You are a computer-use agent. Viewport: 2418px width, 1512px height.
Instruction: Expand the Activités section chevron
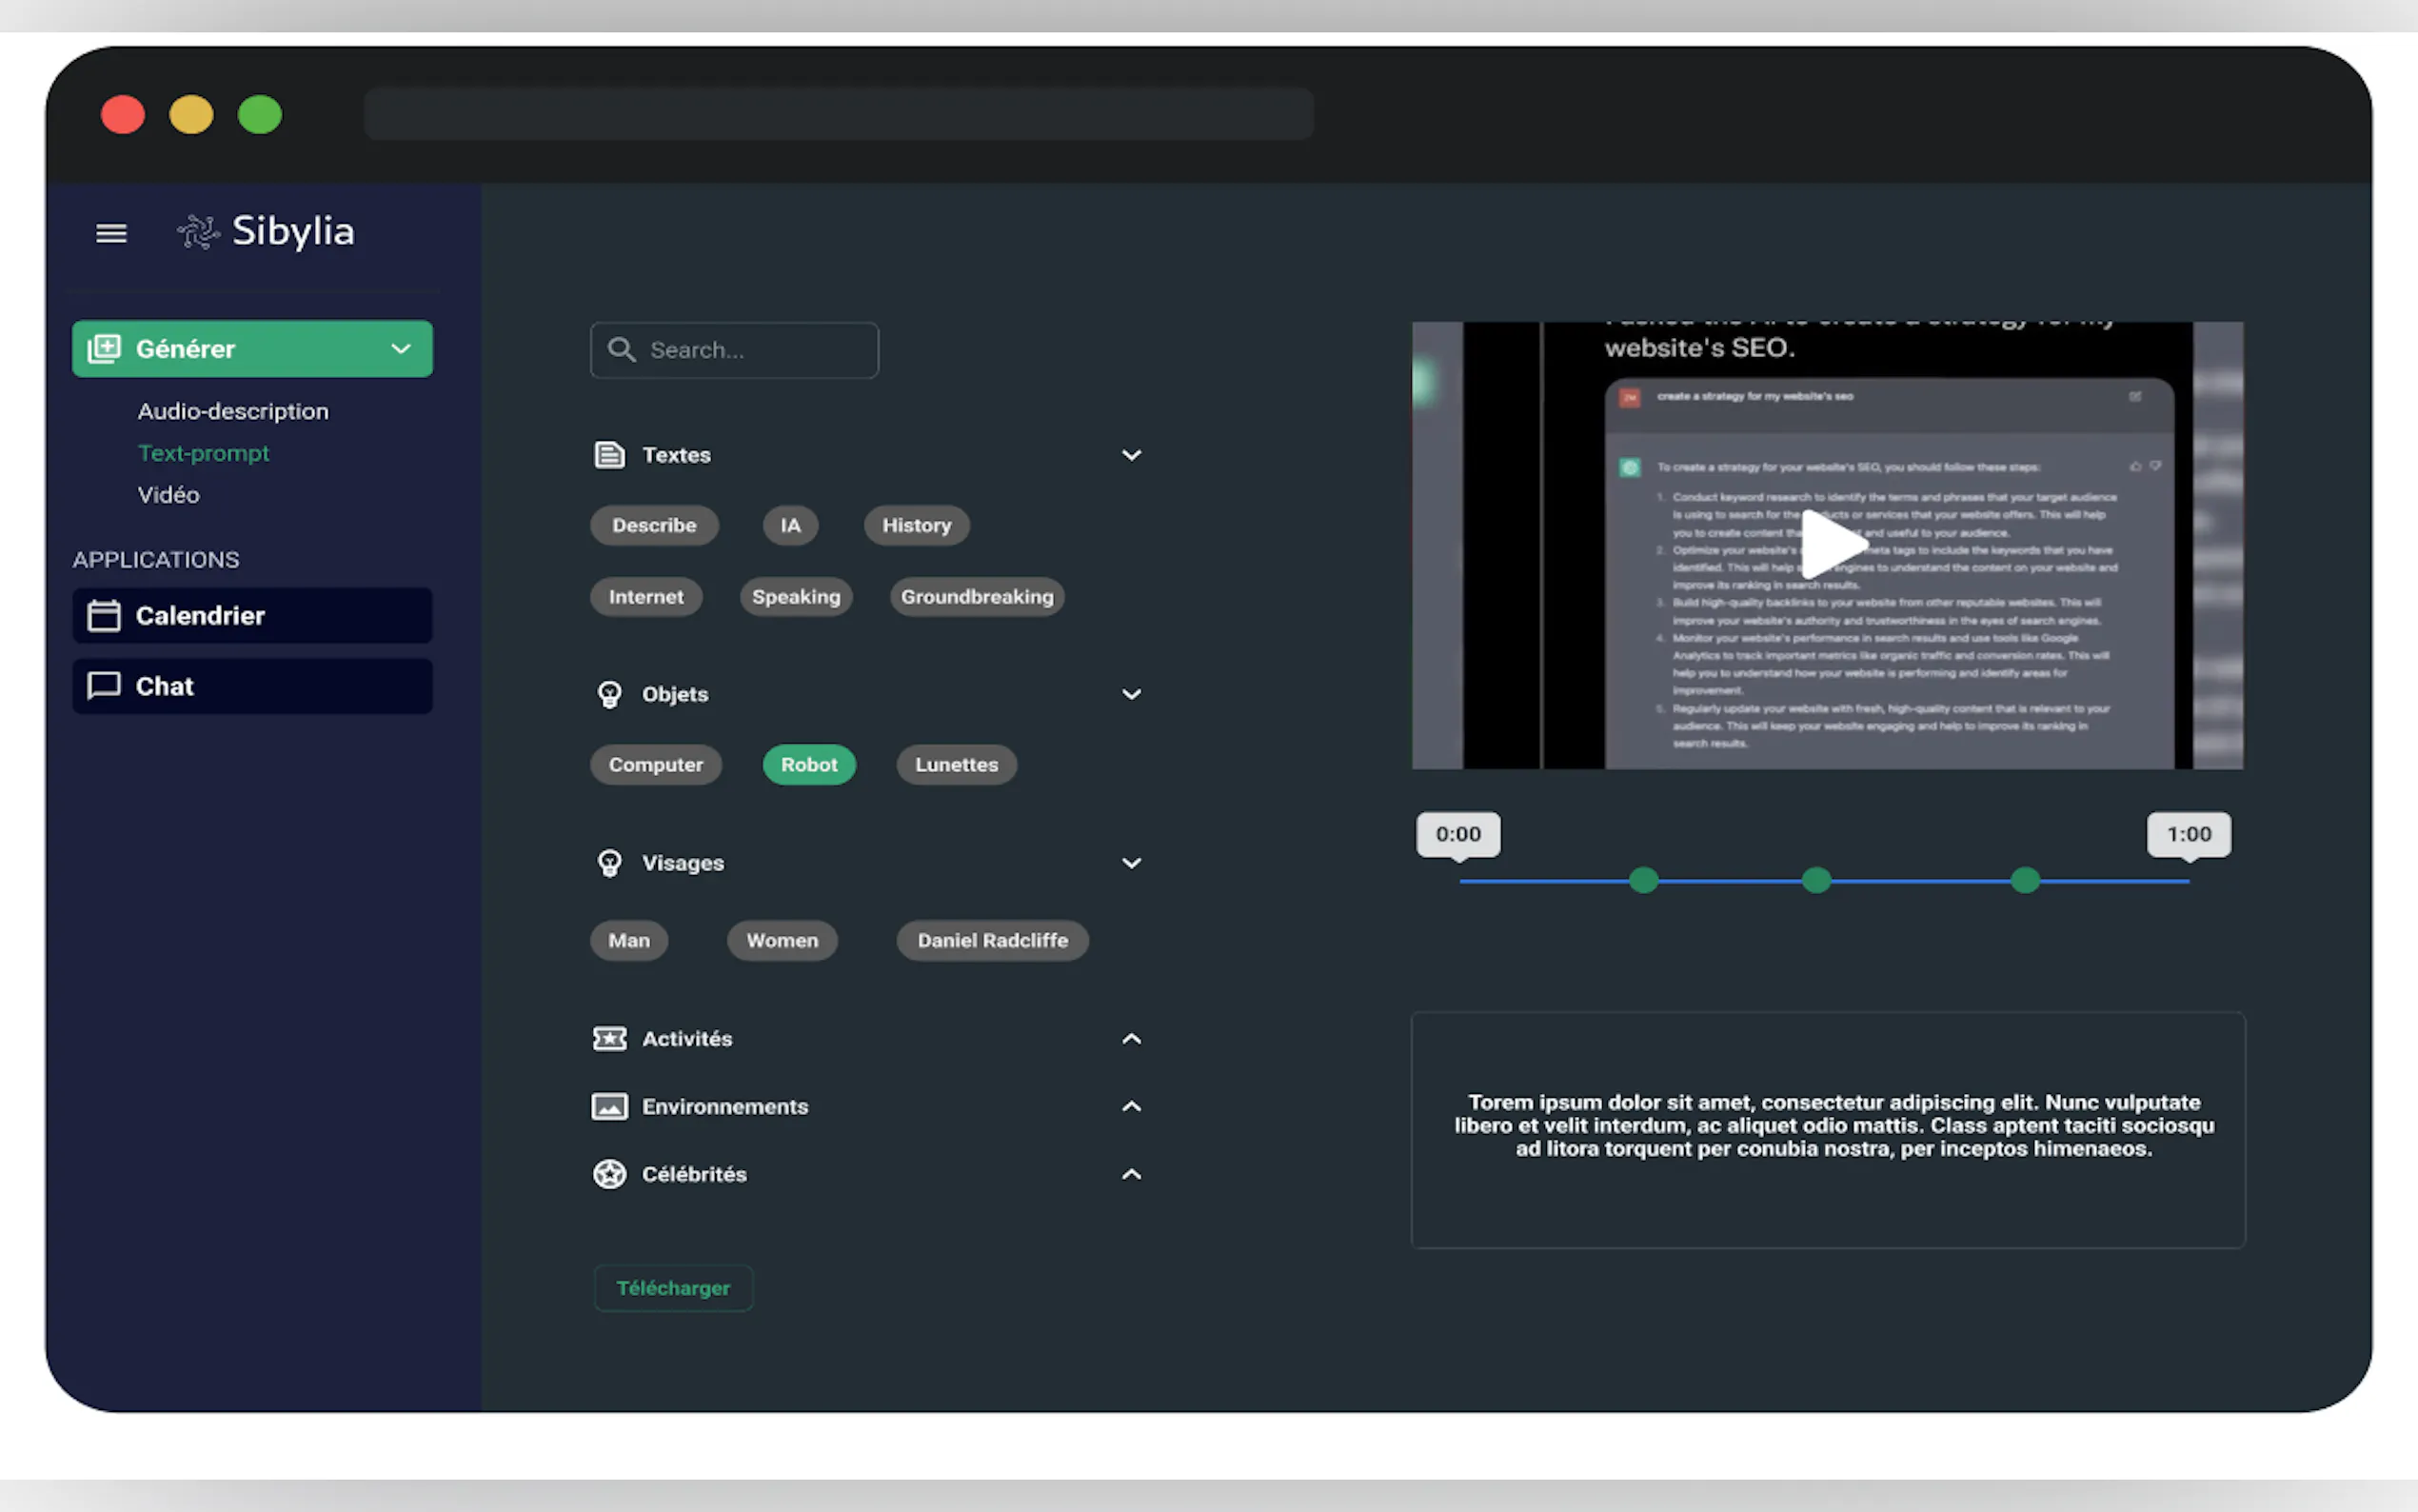[x=1131, y=1038]
